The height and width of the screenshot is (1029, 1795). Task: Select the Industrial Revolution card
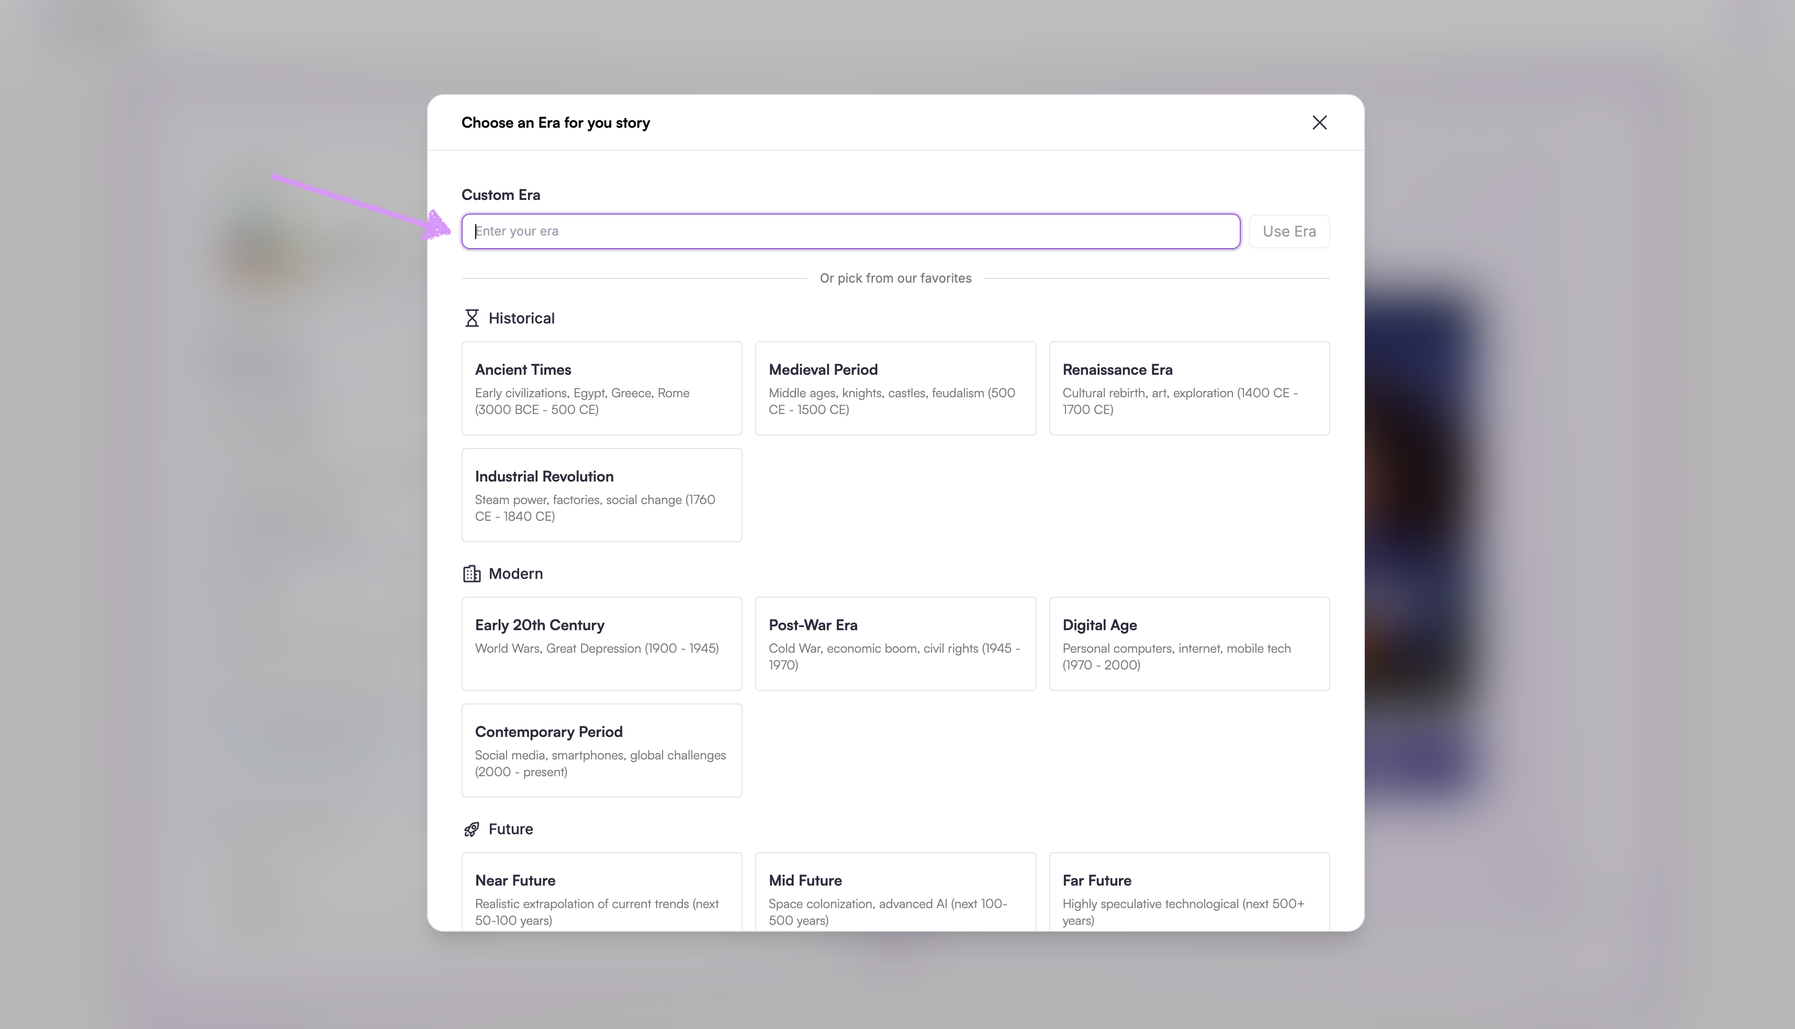click(601, 495)
